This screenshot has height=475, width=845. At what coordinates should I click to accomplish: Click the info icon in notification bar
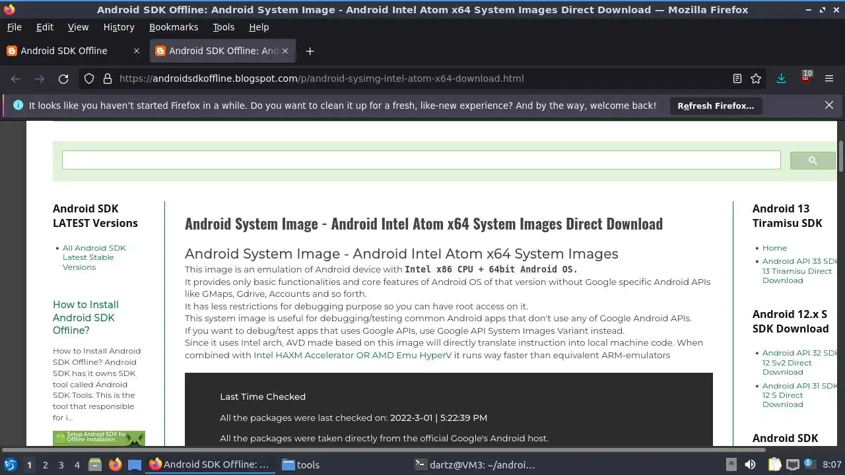(x=18, y=106)
